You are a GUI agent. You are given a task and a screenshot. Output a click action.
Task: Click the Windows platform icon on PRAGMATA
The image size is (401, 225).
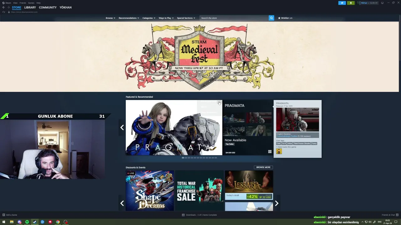(x=270, y=152)
